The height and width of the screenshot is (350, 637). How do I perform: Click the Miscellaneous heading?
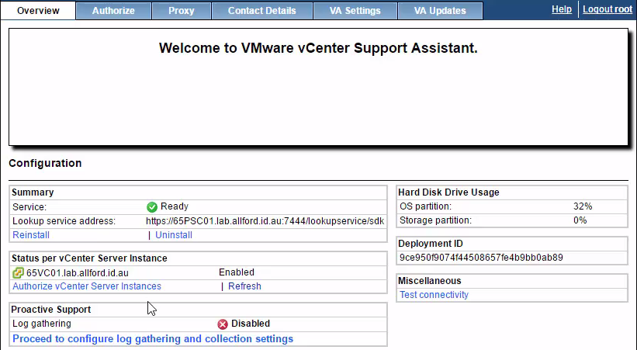(429, 281)
